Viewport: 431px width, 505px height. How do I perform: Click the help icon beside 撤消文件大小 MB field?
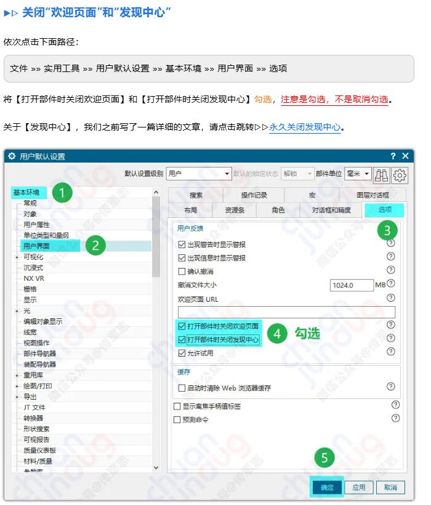pyautogui.click(x=391, y=284)
